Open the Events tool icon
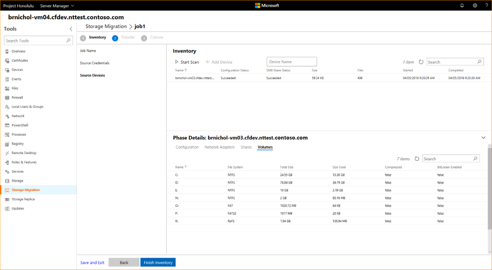The height and width of the screenshot is (270, 492). point(7,79)
